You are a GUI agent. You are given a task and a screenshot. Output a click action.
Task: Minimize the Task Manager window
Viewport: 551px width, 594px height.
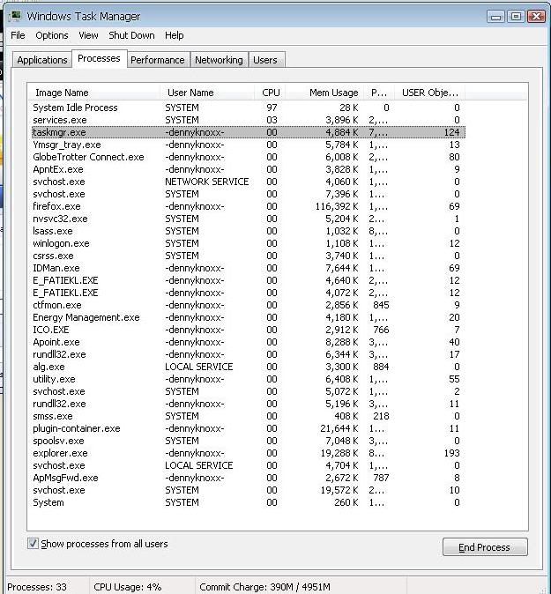coord(495,16)
